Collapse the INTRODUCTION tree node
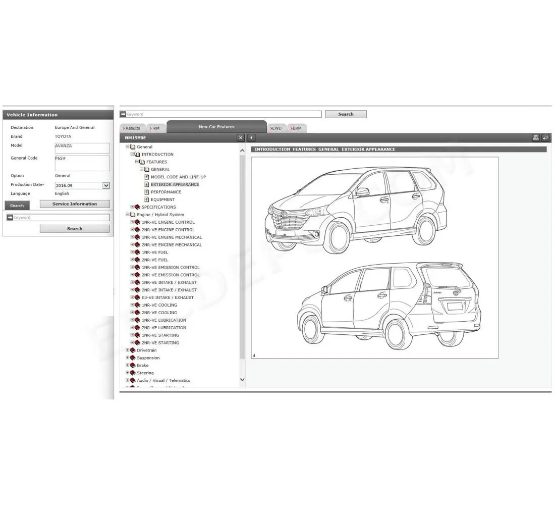 pos(132,154)
